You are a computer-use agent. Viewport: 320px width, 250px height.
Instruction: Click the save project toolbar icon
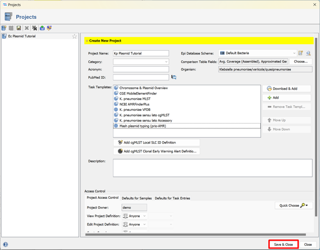pos(19,28)
